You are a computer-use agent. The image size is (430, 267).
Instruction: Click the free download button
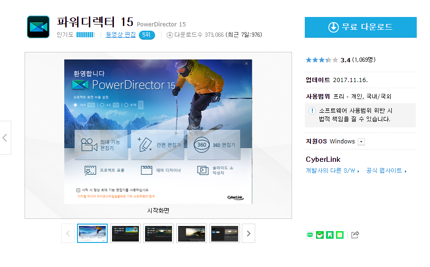tap(361, 27)
